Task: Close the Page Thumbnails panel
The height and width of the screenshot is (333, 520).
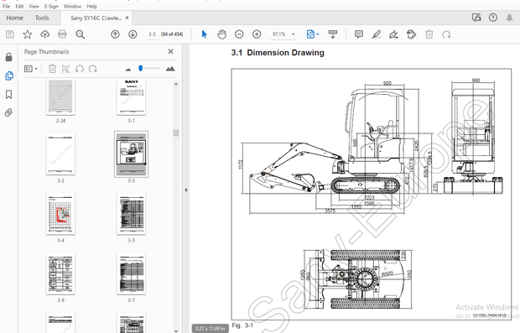Action: (170, 51)
